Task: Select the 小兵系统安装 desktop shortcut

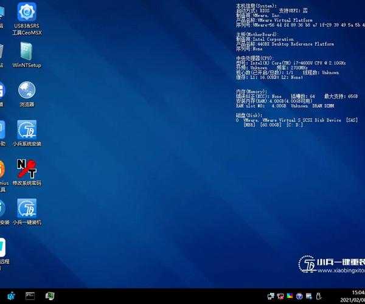Action: click(27, 130)
